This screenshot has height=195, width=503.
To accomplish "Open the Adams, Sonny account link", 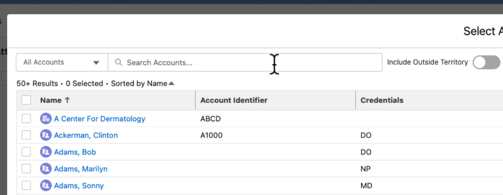I will click(x=79, y=186).
